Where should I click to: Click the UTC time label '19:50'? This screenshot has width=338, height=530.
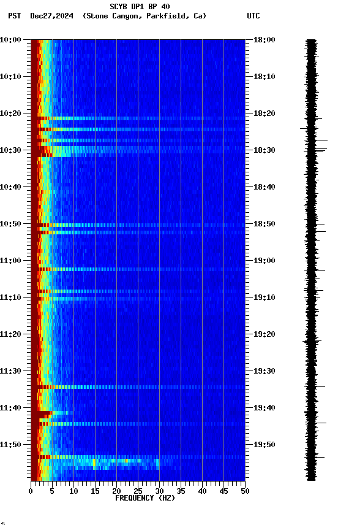(x=265, y=445)
